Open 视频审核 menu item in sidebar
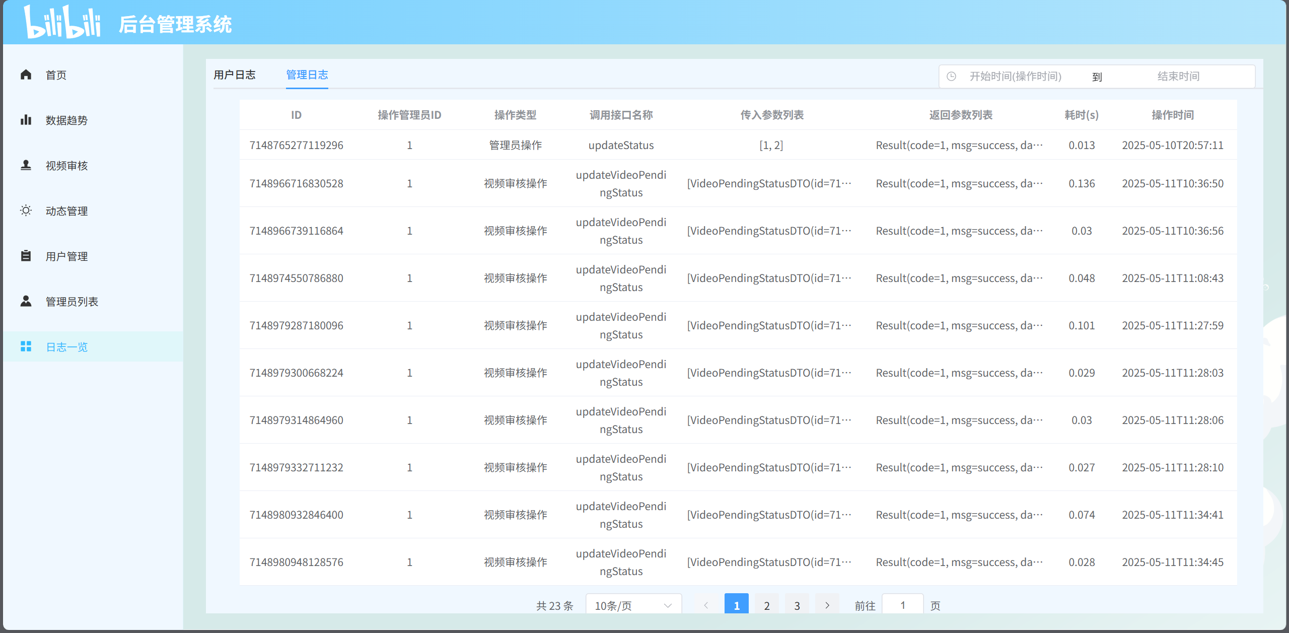1289x633 pixels. click(66, 166)
